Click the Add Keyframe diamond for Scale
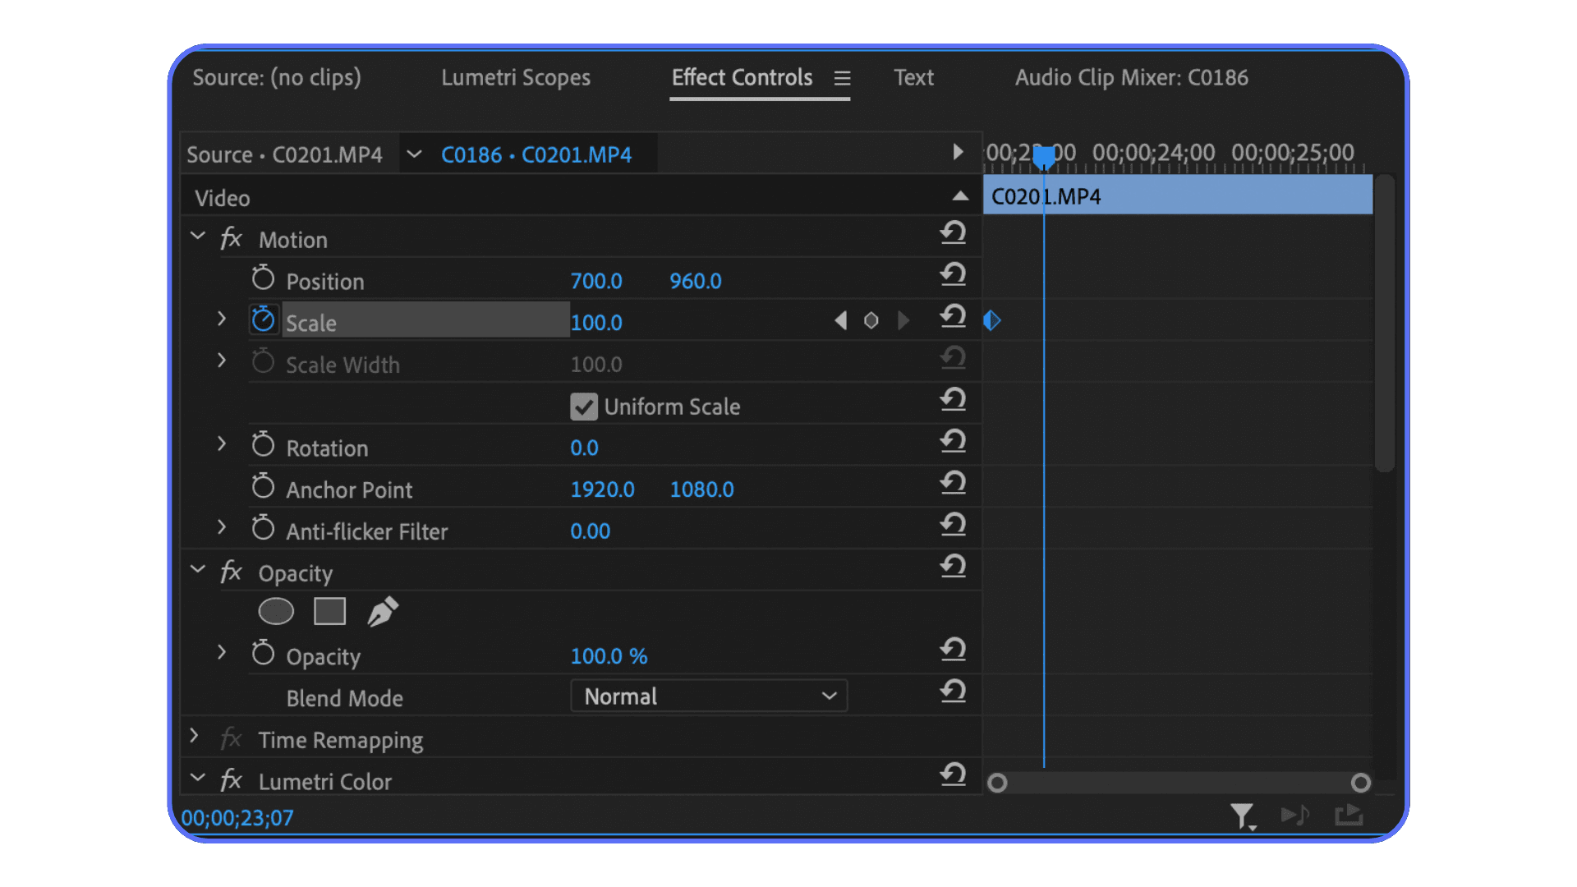Viewport: 1577px width, 887px height. (x=871, y=320)
